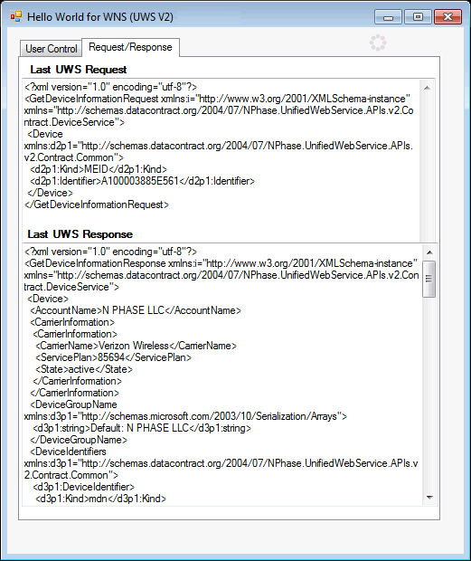
Task: Select the Request/Response tab
Action: pyautogui.click(x=130, y=47)
